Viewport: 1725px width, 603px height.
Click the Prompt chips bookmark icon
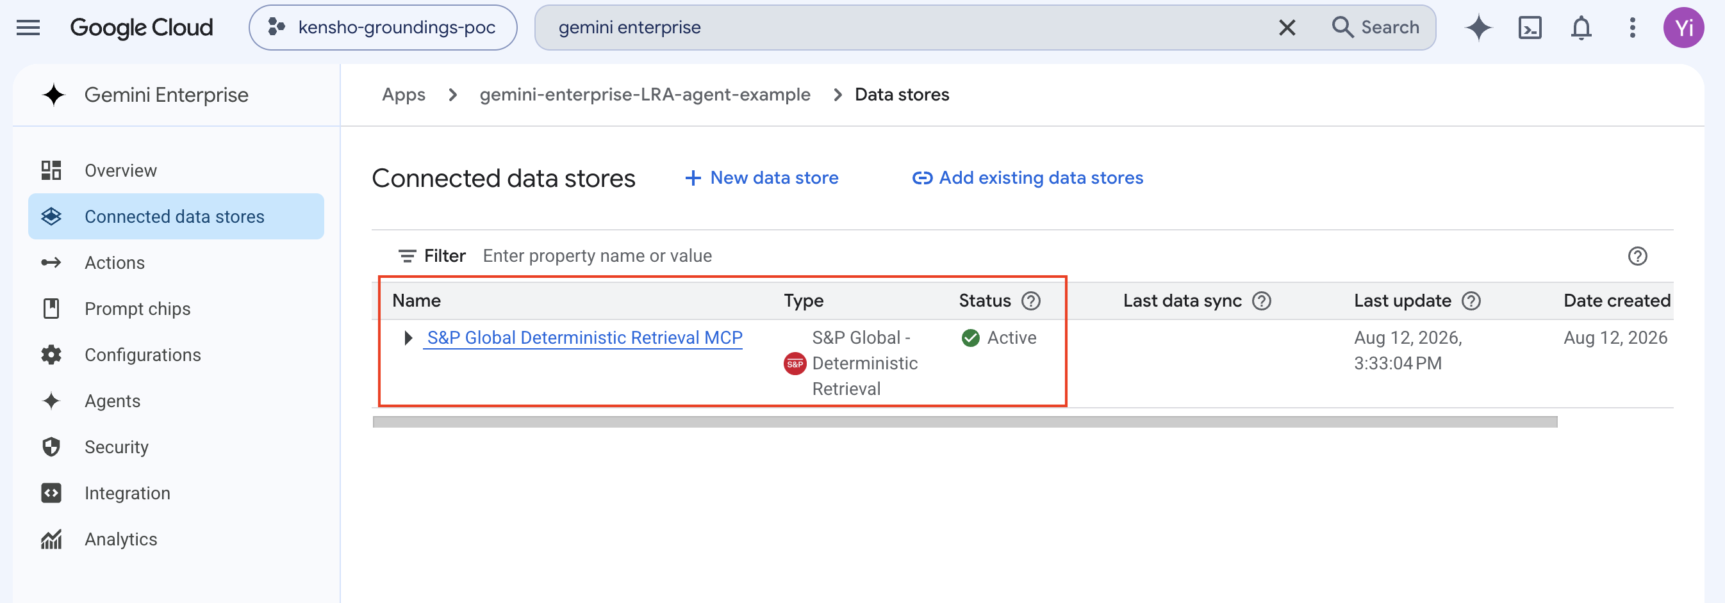click(x=51, y=309)
